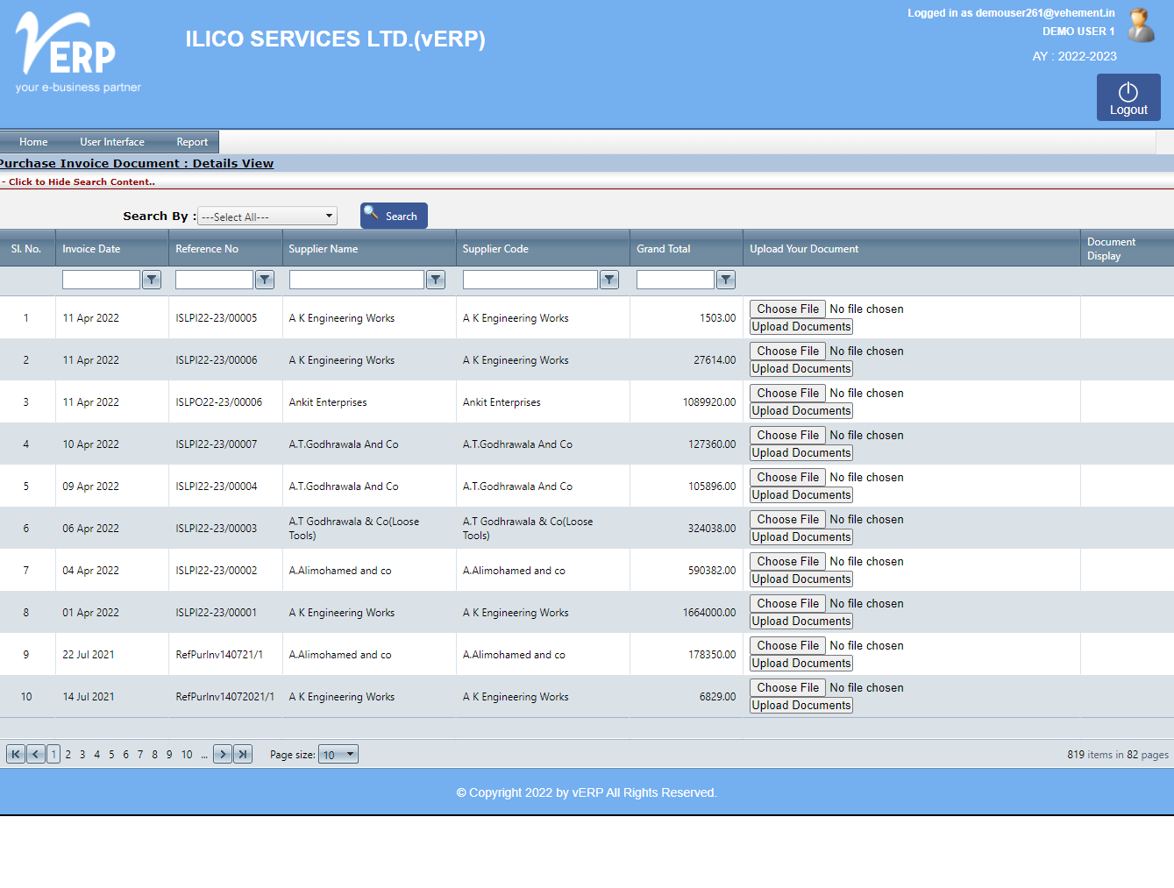Screen dimensions: 1174x888
Task: Choose File for invoice ISLPI22-23/00004
Action: coord(788,477)
